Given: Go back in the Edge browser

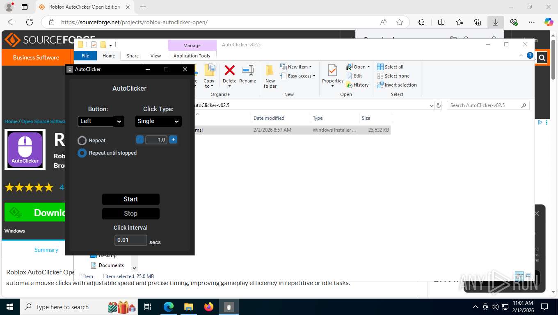Looking at the screenshot, I should [11, 22].
